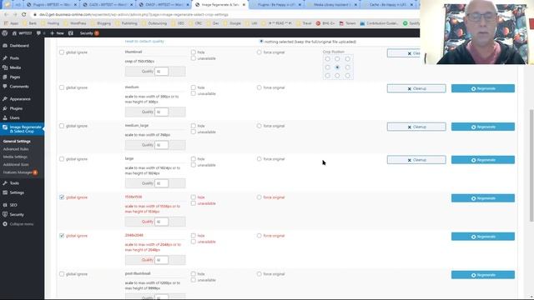Open the Advanced Rules submenu item
This screenshot has width=534, height=300.
[16, 149]
